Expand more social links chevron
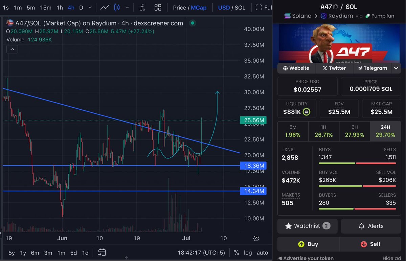This screenshot has width=406, height=261. (396, 68)
